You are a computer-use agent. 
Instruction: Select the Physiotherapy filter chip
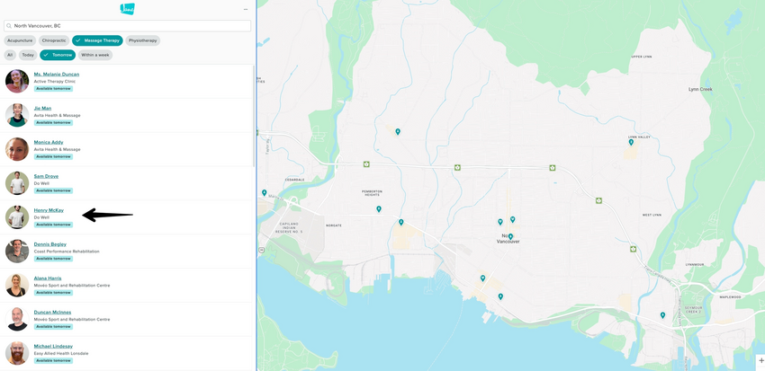pyautogui.click(x=142, y=40)
